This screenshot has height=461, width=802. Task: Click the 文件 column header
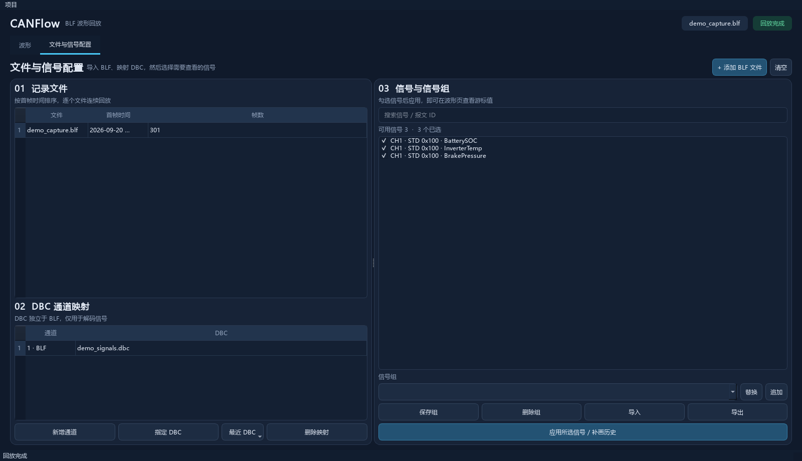[x=57, y=115]
